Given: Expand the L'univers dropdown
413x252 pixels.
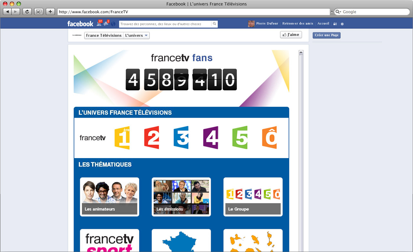Looking at the screenshot, I should [x=136, y=35].
